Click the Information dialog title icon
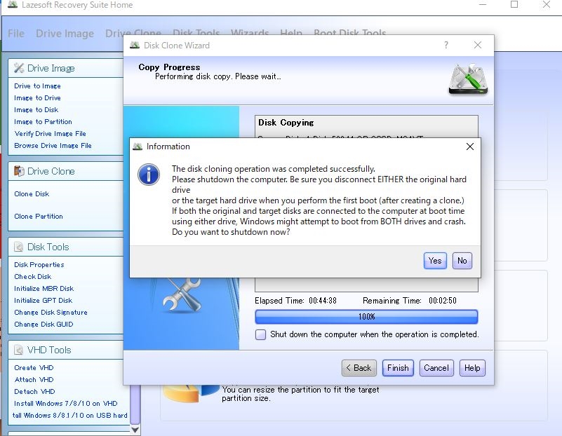562x436 pixels. [138, 147]
